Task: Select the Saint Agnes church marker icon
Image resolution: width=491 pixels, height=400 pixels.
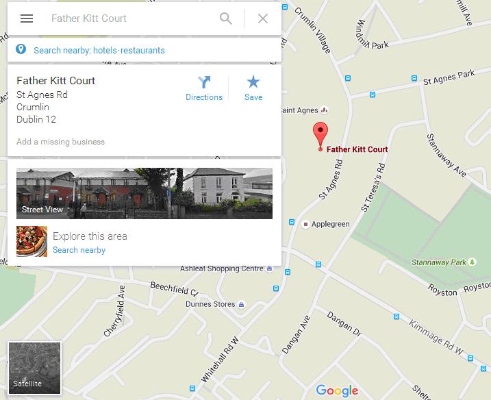Action: (325, 110)
